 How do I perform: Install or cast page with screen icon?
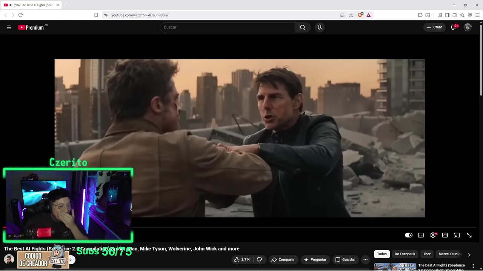point(342,15)
